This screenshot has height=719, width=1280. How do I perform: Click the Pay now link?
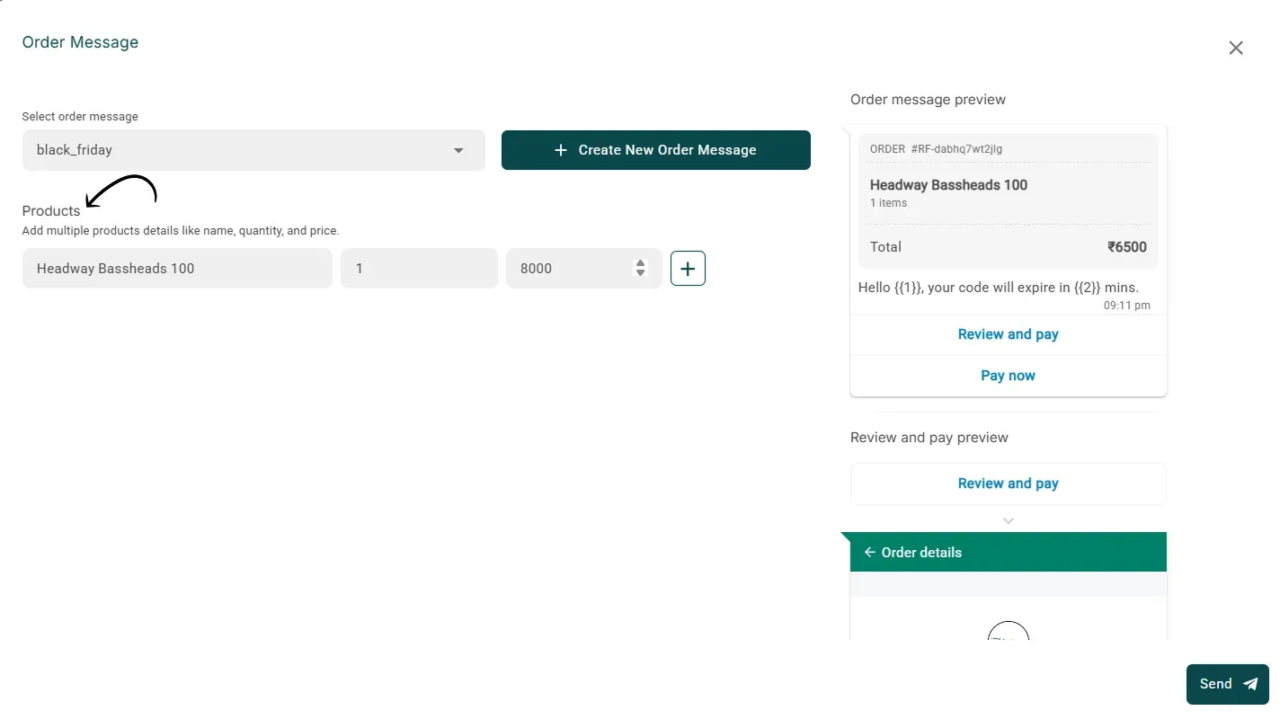[x=1008, y=376]
